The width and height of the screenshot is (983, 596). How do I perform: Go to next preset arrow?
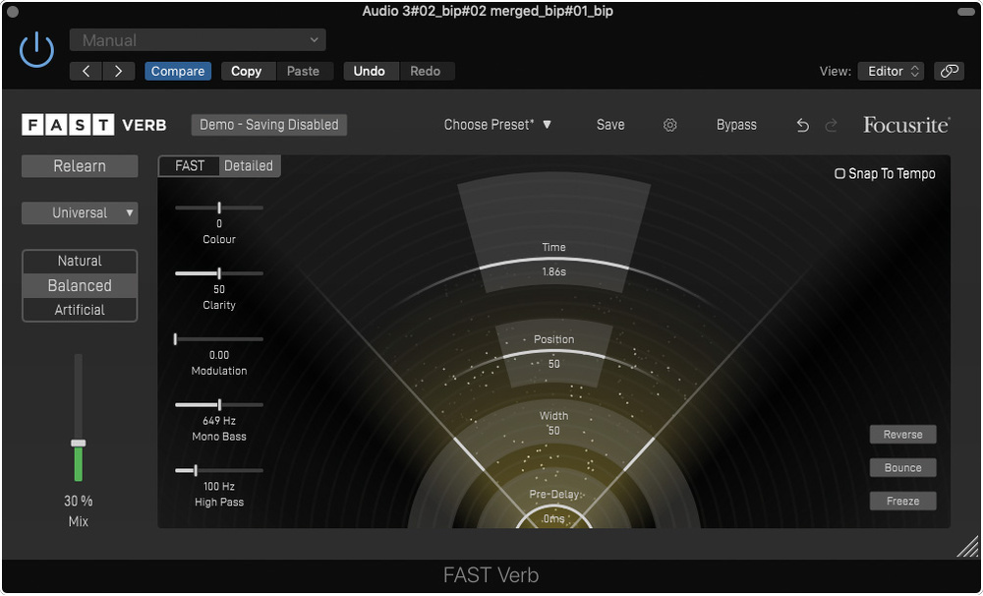tap(119, 71)
